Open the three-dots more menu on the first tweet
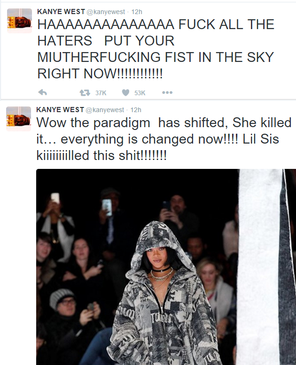Screen dimensions: 296x365 click(167, 92)
